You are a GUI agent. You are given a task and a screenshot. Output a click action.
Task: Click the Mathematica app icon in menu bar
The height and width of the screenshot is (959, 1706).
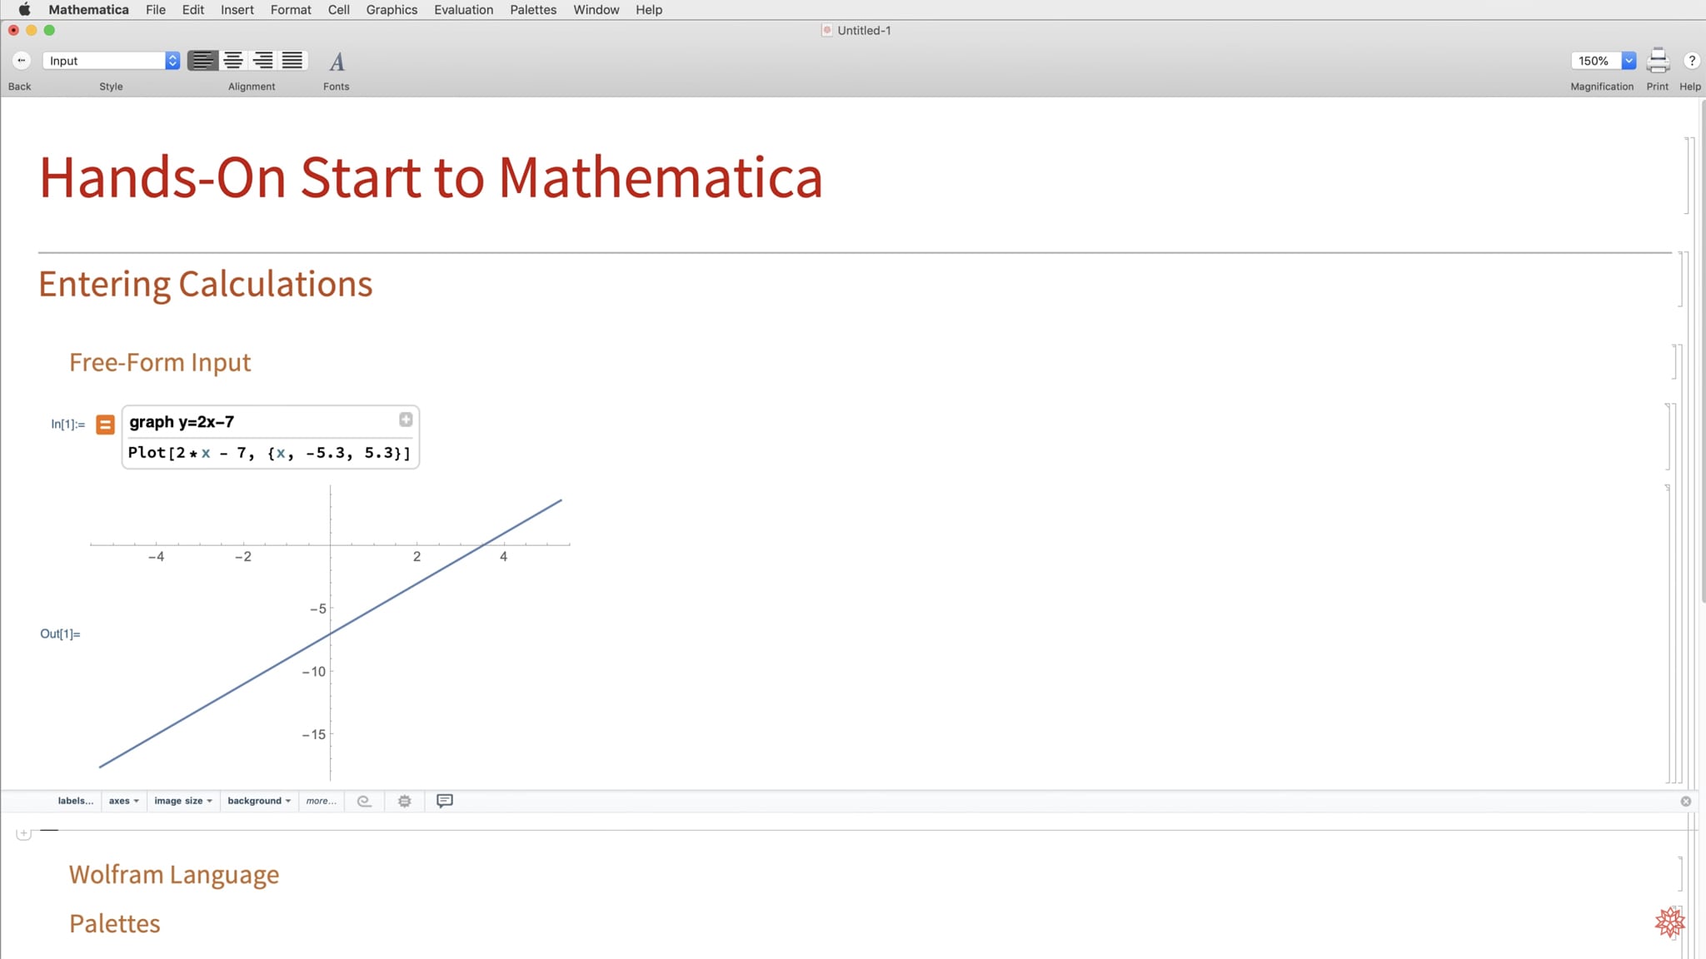87,9
